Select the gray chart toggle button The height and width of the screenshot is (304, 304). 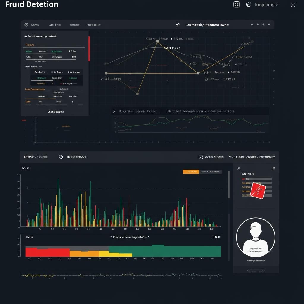pos(210,172)
